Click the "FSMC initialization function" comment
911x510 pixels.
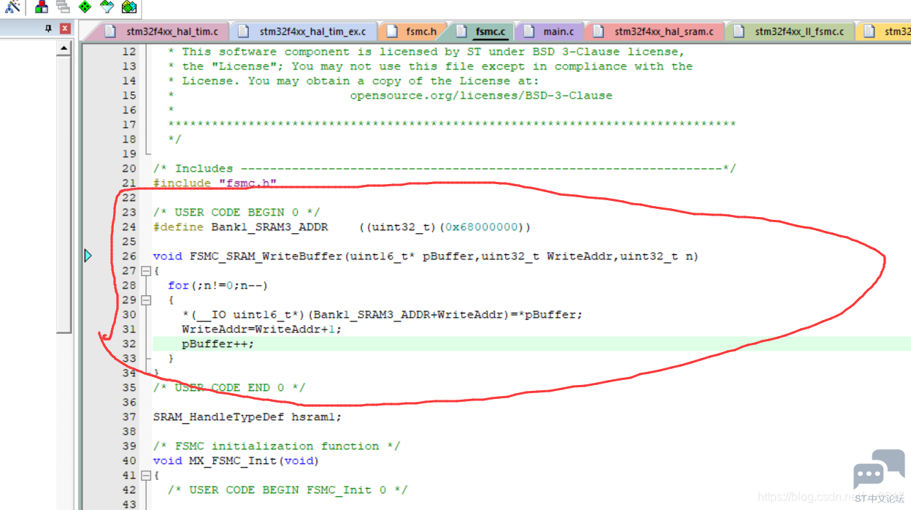click(x=277, y=446)
